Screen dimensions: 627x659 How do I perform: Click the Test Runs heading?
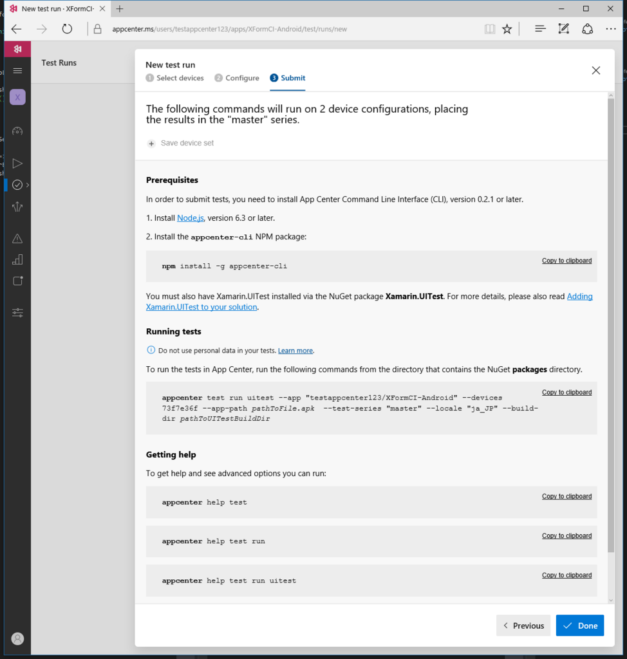[59, 62]
